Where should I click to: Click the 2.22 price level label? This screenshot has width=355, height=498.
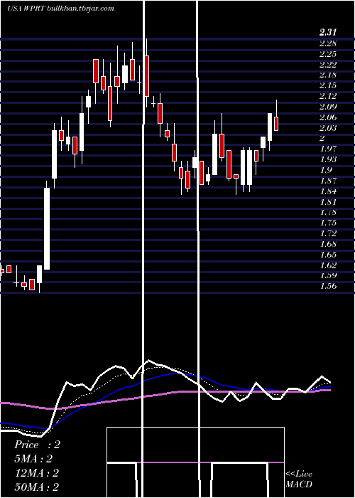328,64
